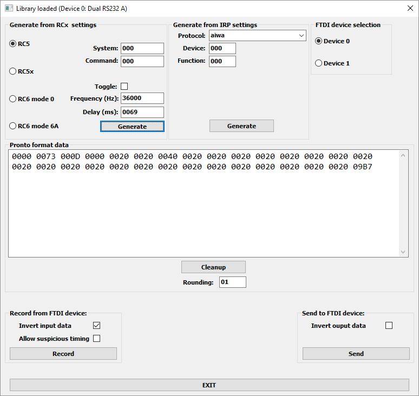Choose RC6 mode 0 radio button
Screen dimensions: 419x396
click(13, 99)
